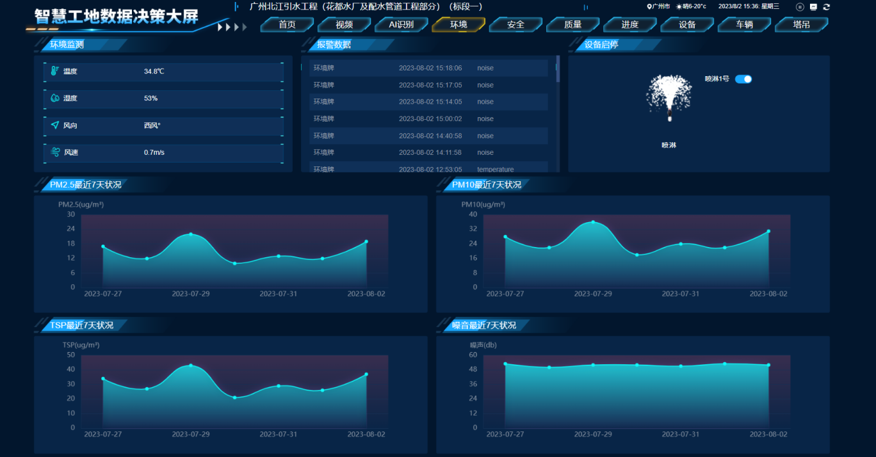
Task: Click the monitor chart icon in header
Action: pyautogui.click(x=813, y=6)
